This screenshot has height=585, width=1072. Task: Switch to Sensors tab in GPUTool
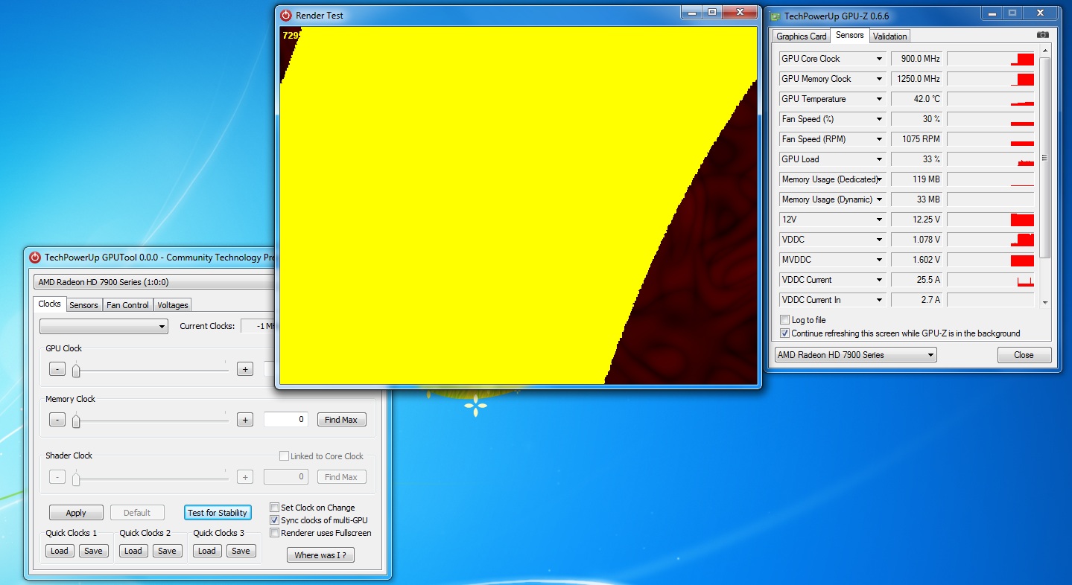pos(83,305)
